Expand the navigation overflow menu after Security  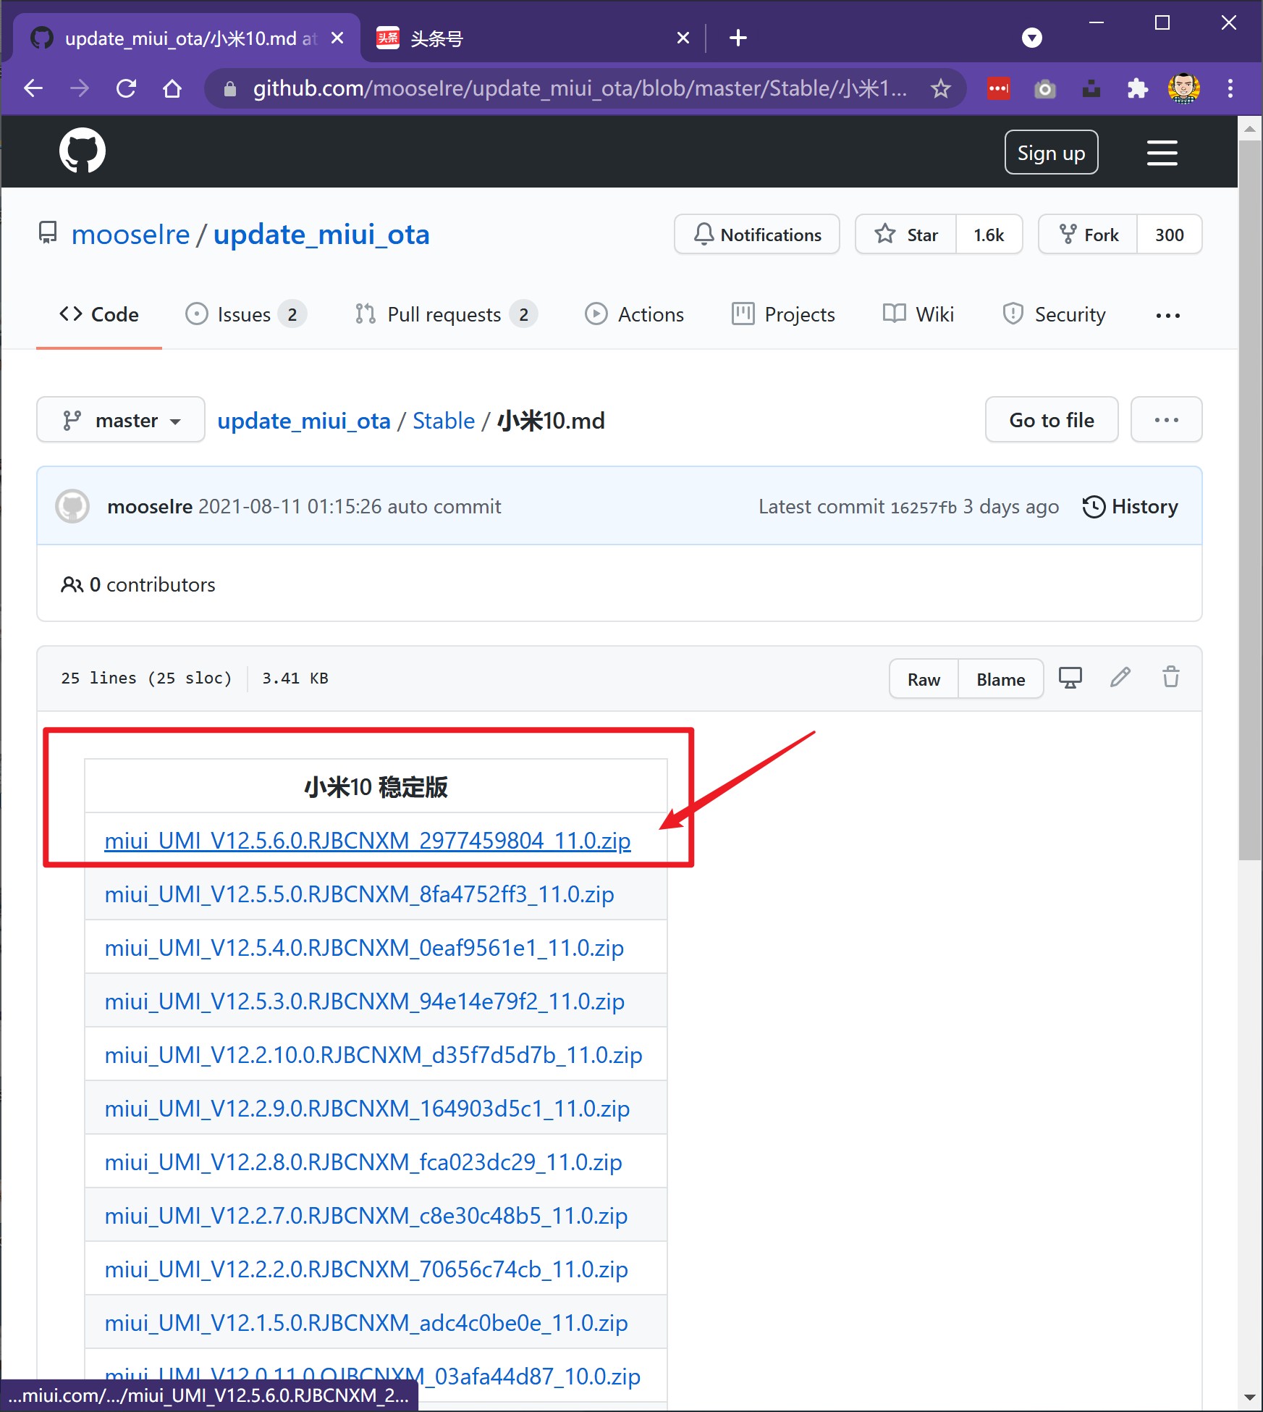point(1167,314)
